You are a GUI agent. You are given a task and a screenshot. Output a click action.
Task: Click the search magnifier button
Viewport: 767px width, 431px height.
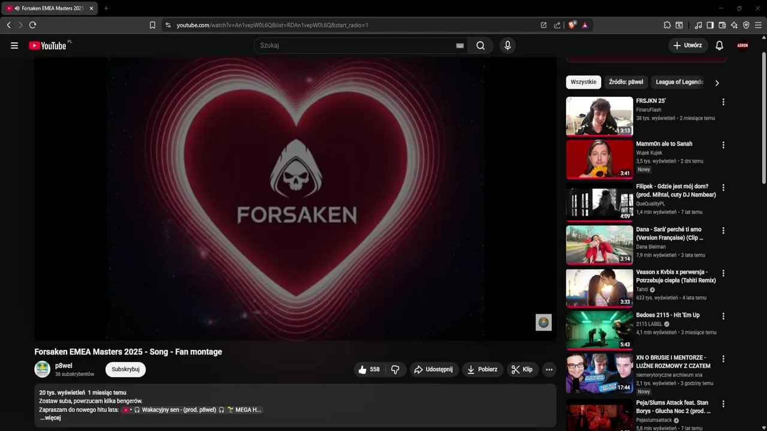tap(481, 45)
